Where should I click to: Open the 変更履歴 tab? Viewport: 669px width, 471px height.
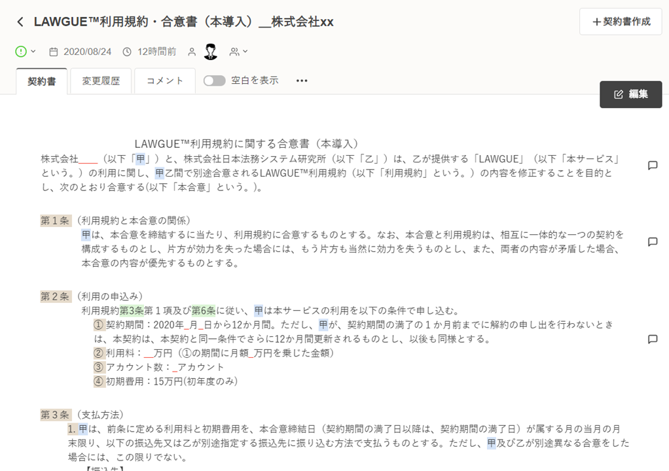pyautogui.click(x=101, y=81)
